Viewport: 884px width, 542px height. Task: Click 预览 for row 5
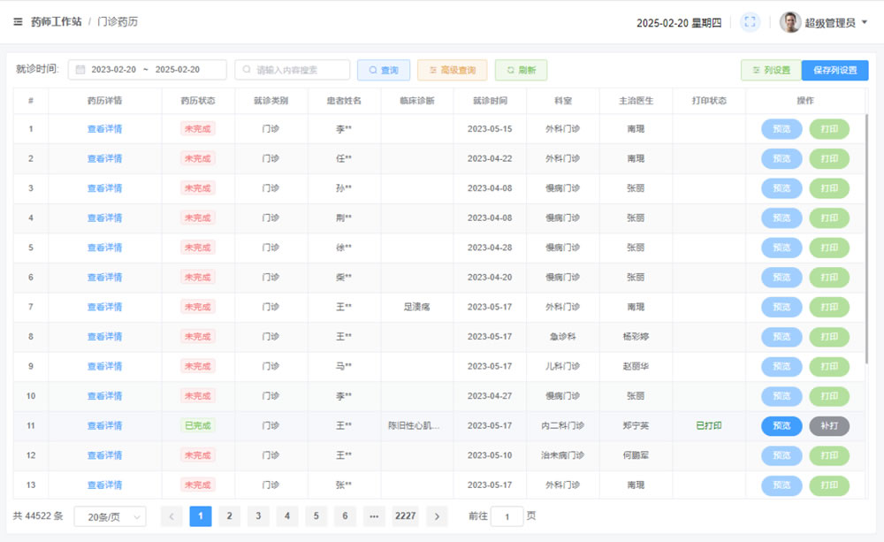click(781, 248)
